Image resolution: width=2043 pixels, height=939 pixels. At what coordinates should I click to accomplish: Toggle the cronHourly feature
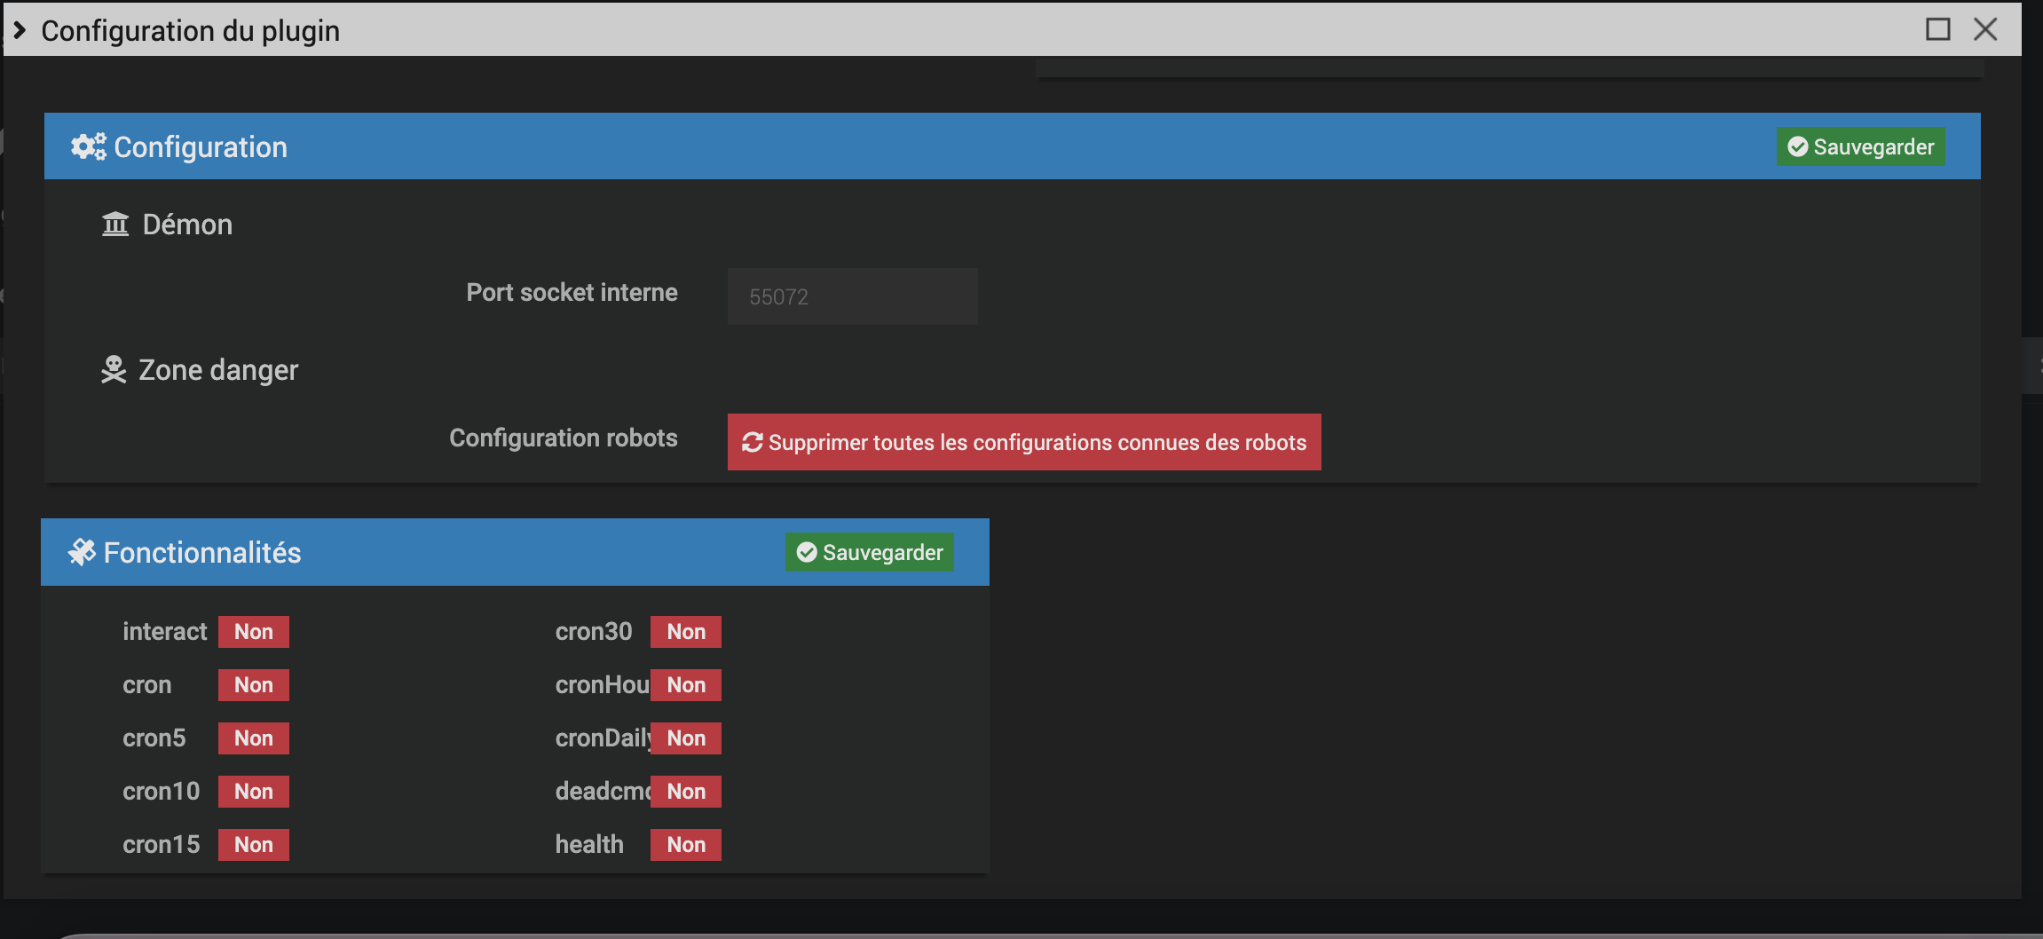[x=686, y=685]
